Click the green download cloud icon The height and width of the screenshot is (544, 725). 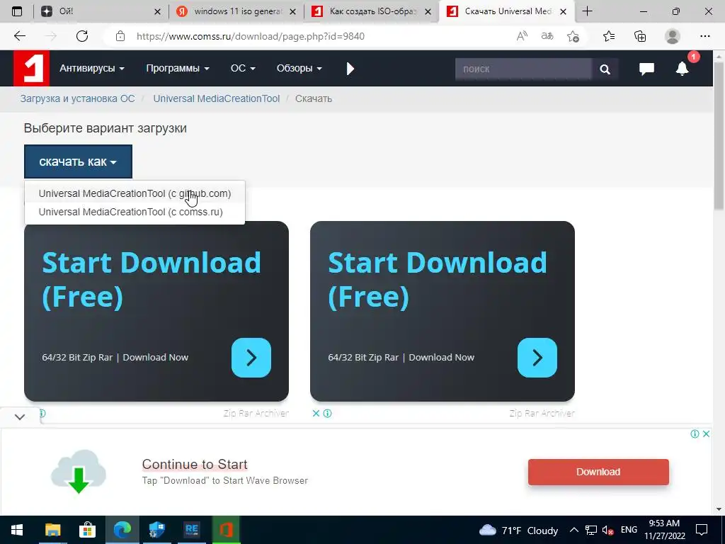tap(78, 471)
